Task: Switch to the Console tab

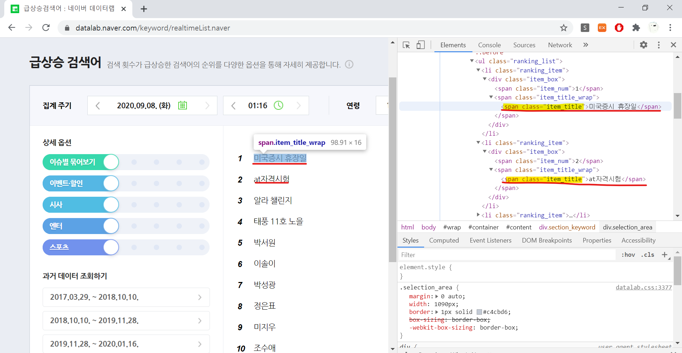Action: tap(489, 45)
